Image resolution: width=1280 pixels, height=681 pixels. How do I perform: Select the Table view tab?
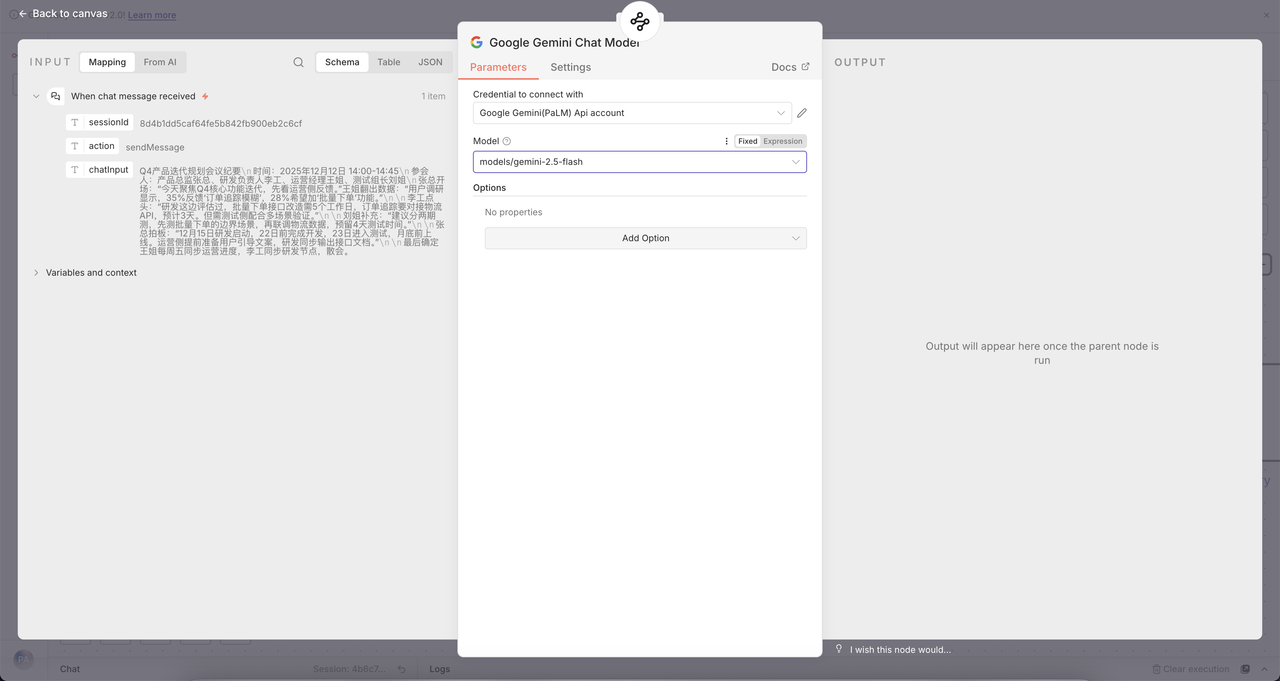click(388, 62)
